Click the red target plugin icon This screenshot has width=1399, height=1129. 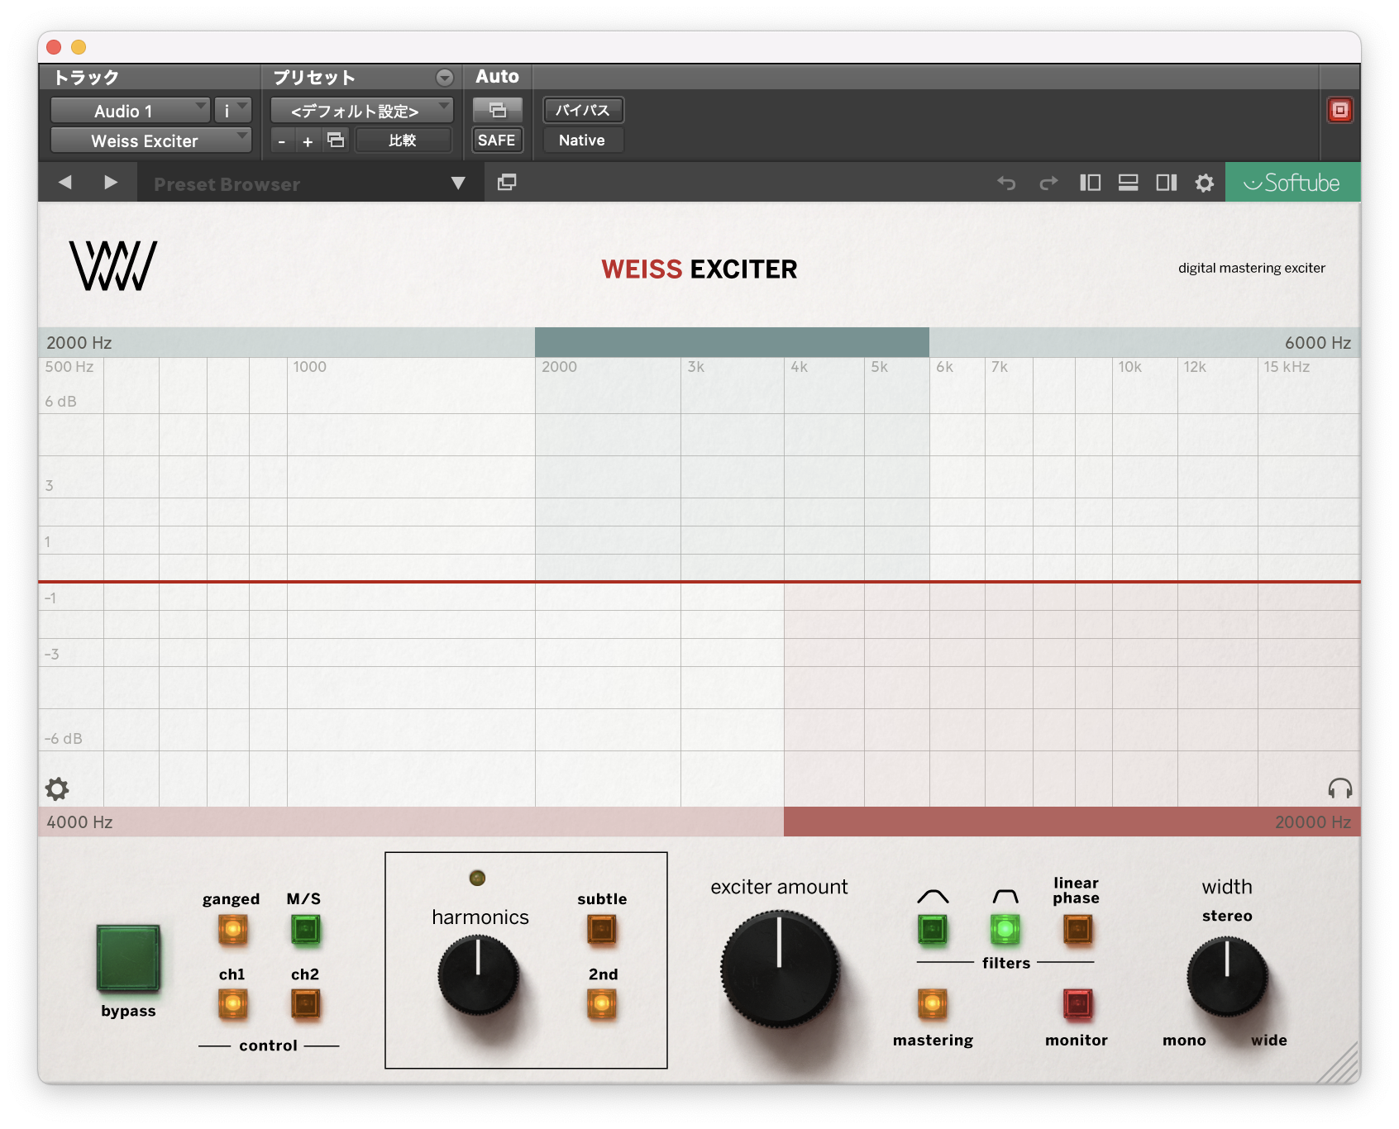(1339, 110)
